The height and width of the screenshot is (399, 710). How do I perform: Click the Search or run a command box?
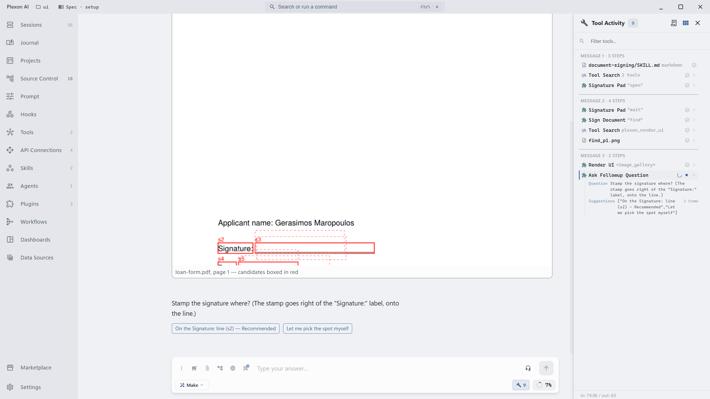point(355,7)
